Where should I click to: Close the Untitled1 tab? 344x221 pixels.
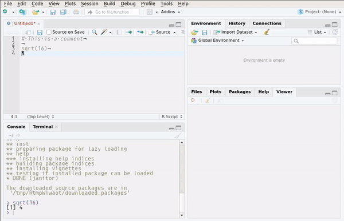tap(38, 23)
